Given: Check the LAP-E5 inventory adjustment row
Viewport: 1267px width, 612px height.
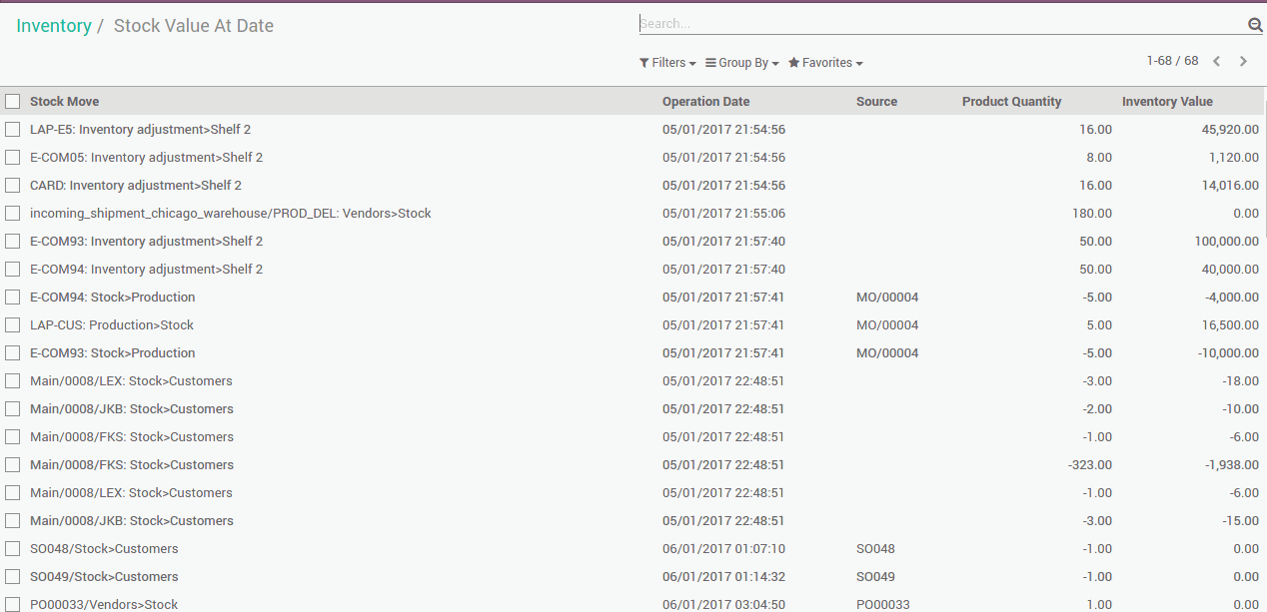Looking at the screenshot, I should point(12,129).
